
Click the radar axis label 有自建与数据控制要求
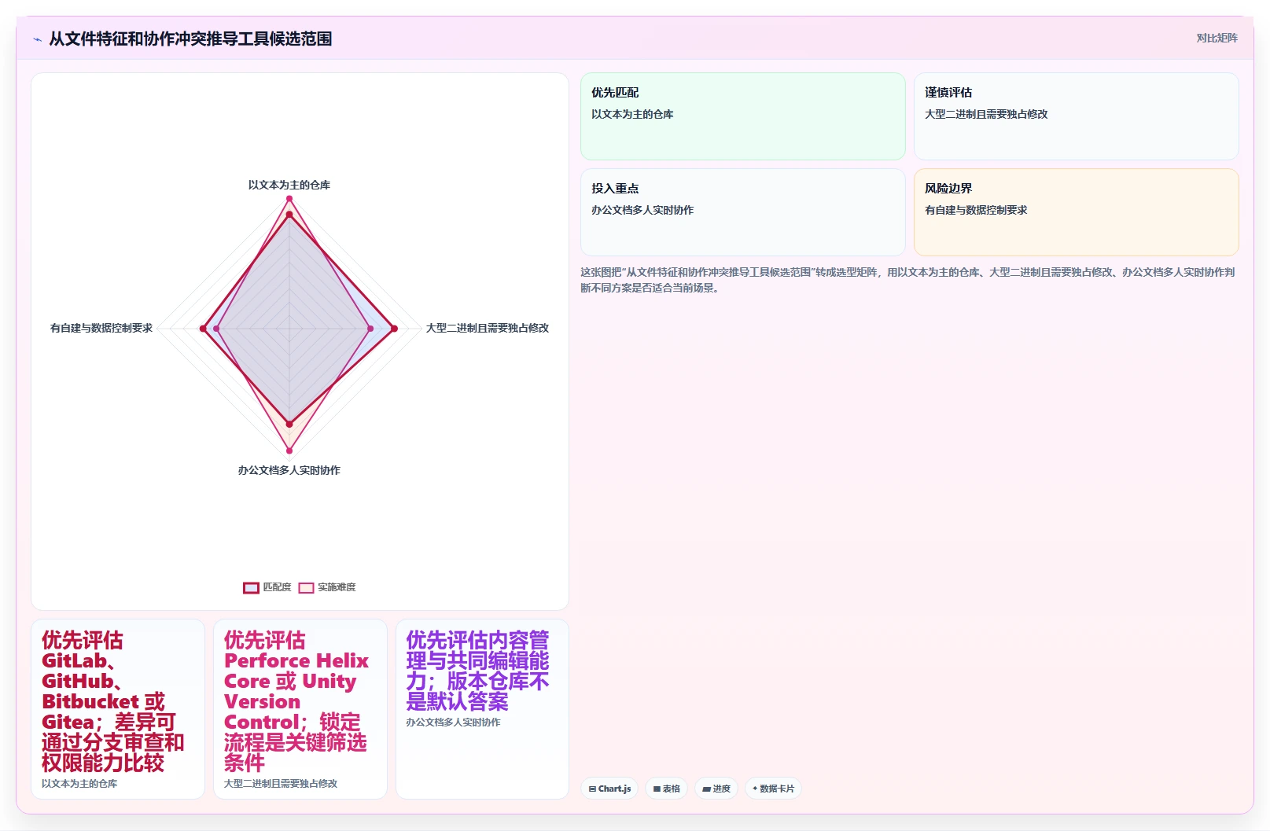101,328
